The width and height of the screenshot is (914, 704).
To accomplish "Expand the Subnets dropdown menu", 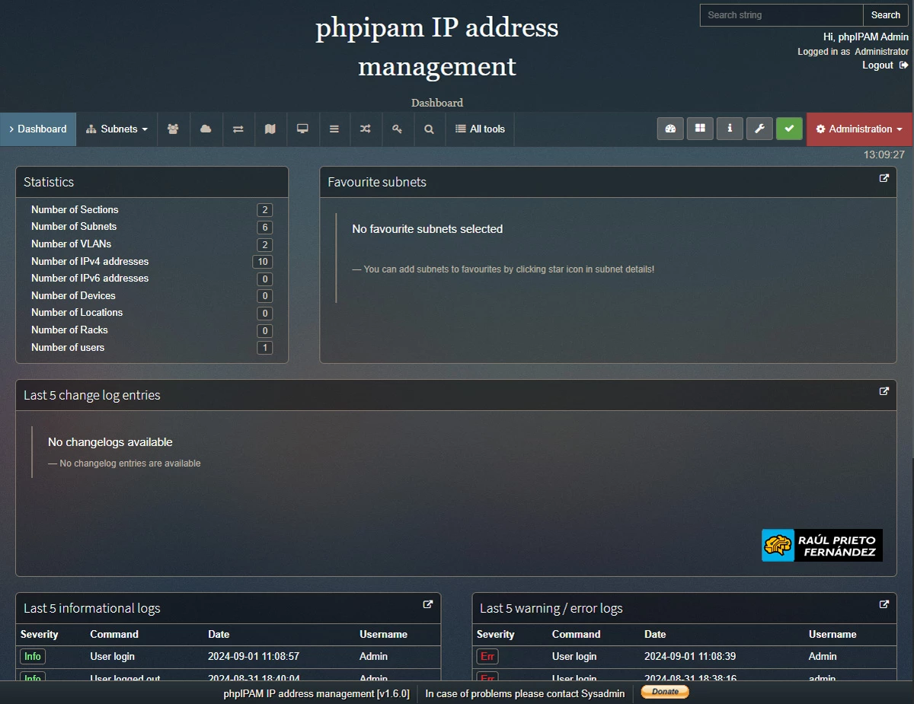I will [x=116, y=129].
